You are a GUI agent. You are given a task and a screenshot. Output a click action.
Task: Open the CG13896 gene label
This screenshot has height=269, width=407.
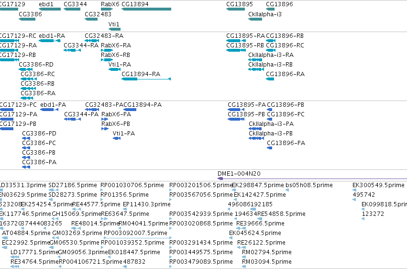pyautogui.click(x=280, y=4)
